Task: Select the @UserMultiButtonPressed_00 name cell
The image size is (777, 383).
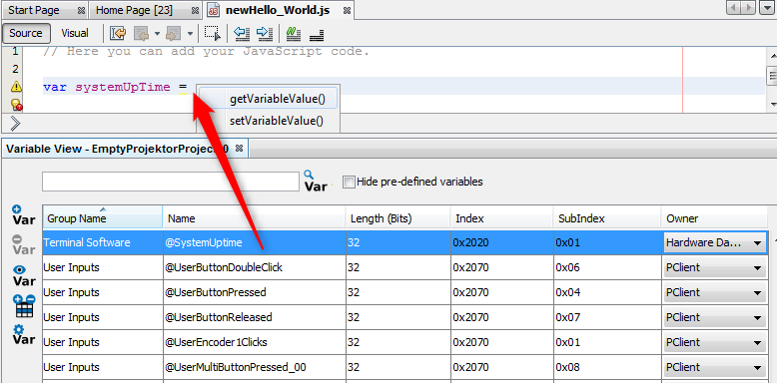Action: 255,367
